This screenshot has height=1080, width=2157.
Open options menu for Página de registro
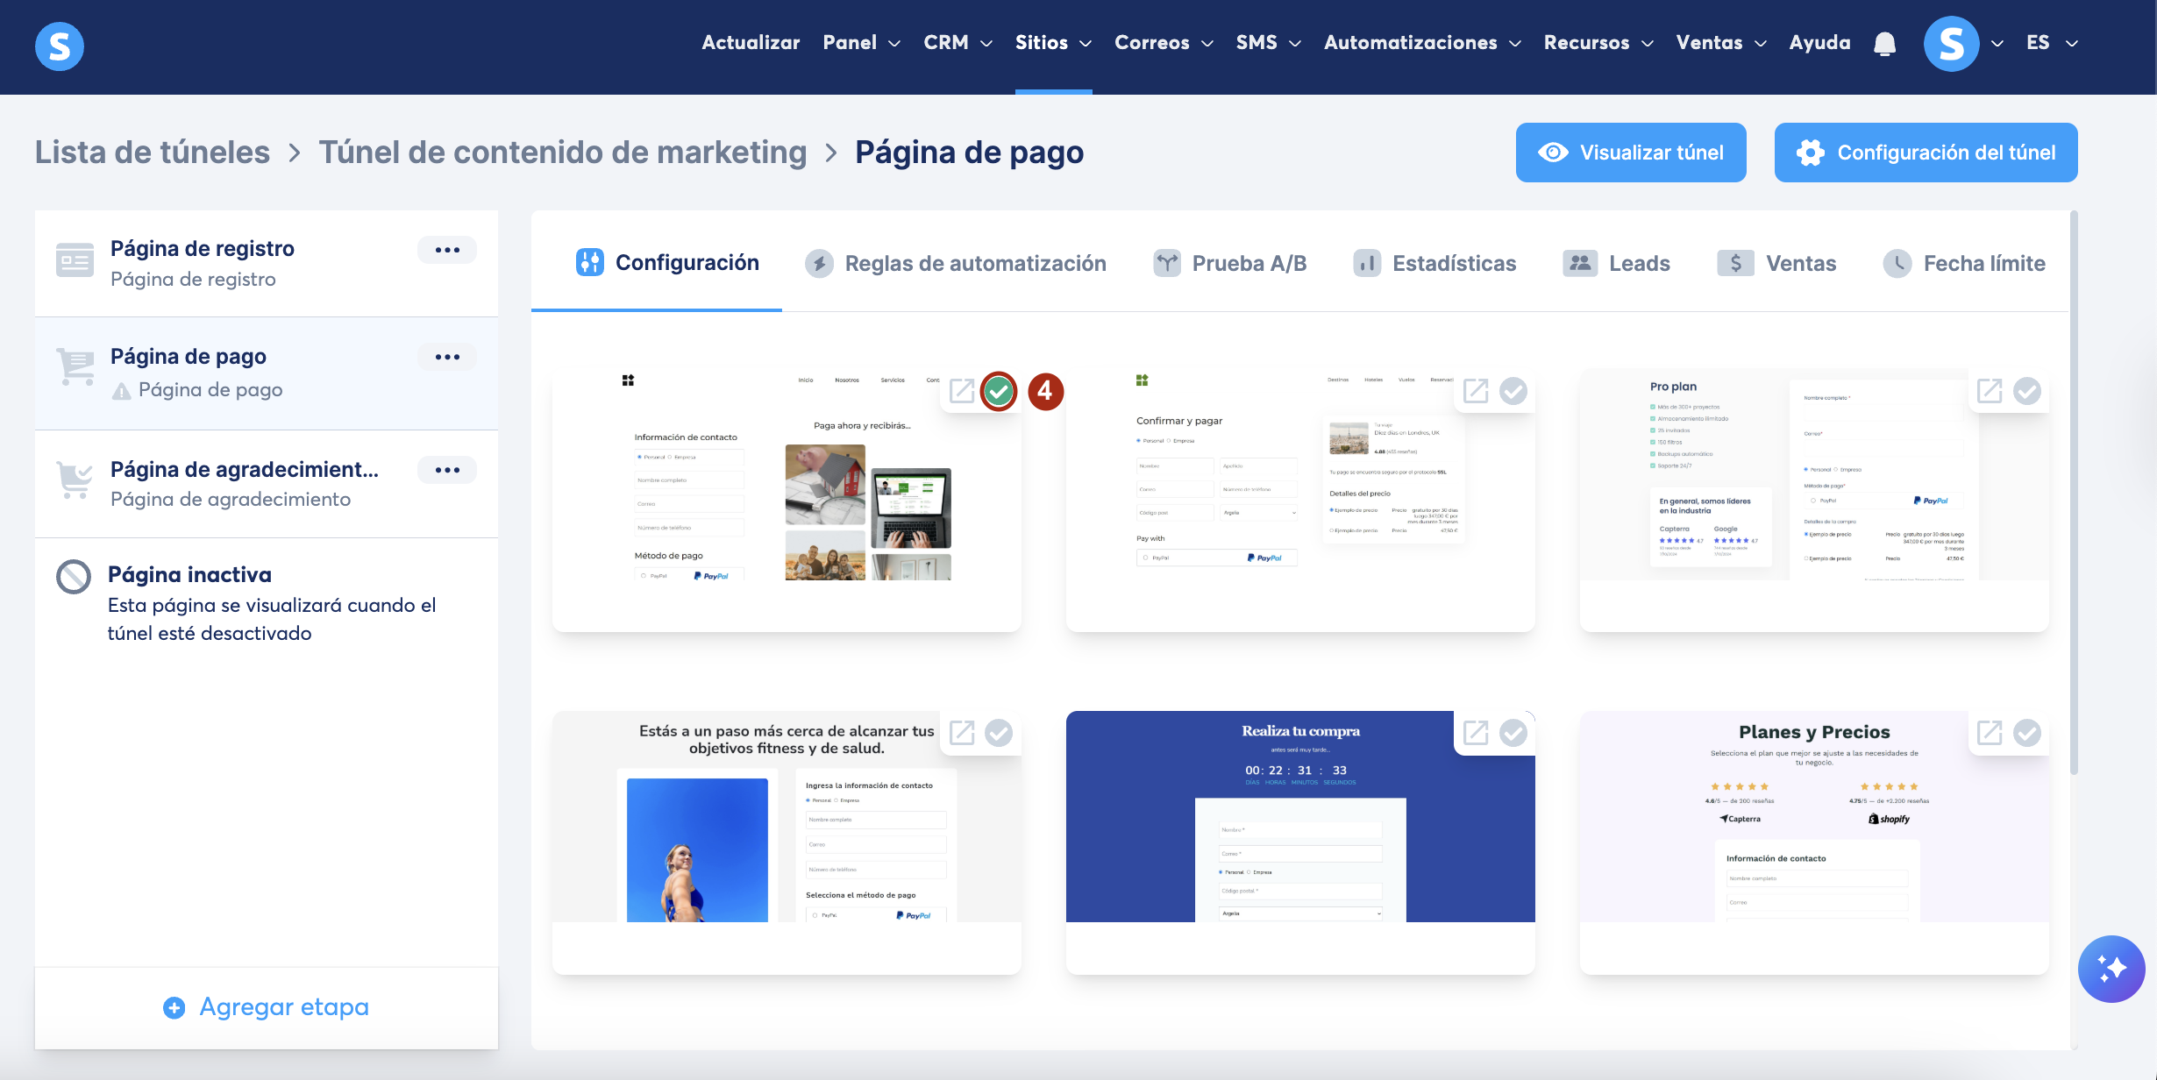click(x=447, y=250)
